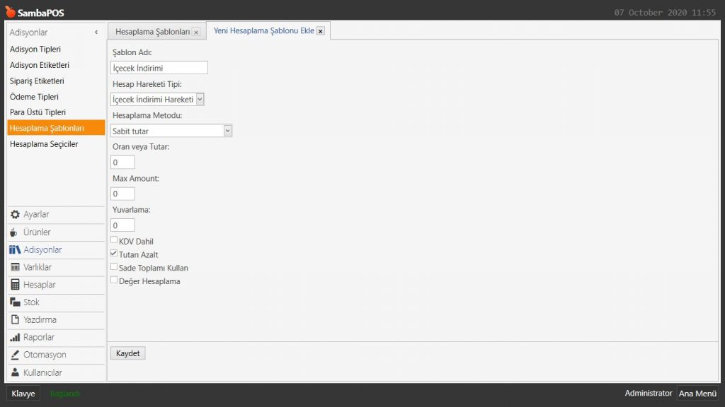This screenshot has width=725, height=407.
Task: Open Raporlar section with chart icon
Action: coord(16,338)
